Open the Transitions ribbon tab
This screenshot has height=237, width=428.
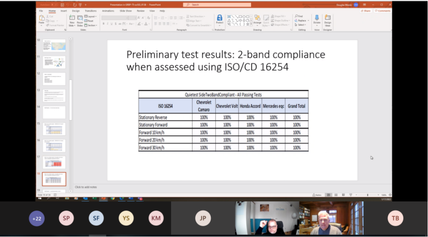pyautogui.click(x=91, y=11)
